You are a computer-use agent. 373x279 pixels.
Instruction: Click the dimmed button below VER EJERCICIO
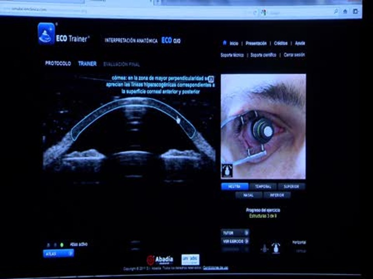click(235, 249)
